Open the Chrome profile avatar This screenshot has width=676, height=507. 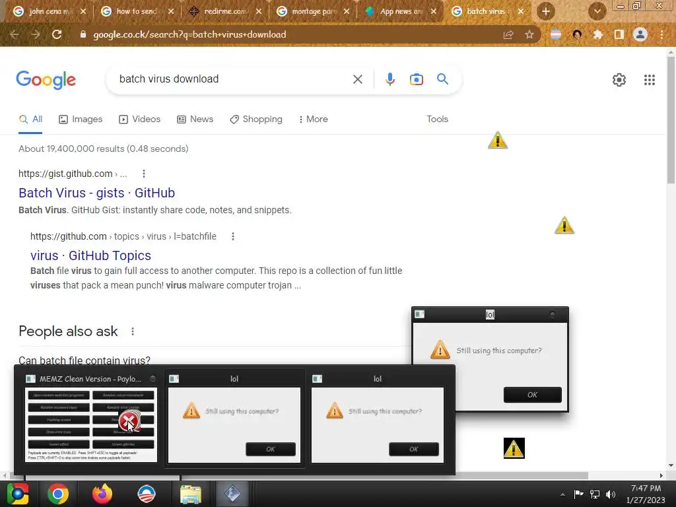pyautogui.click(x=640, y=34)
